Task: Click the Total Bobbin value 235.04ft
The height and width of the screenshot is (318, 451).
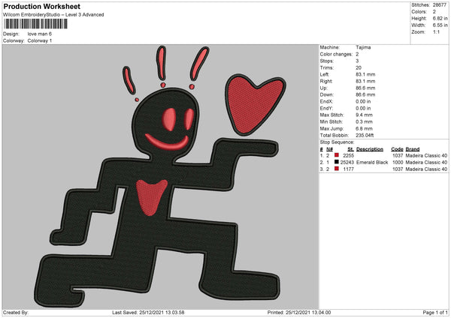Action: [365, 136]
